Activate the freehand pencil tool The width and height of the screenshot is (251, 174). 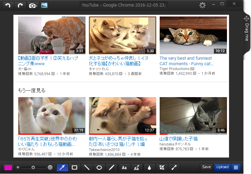[x=112, y=167]
